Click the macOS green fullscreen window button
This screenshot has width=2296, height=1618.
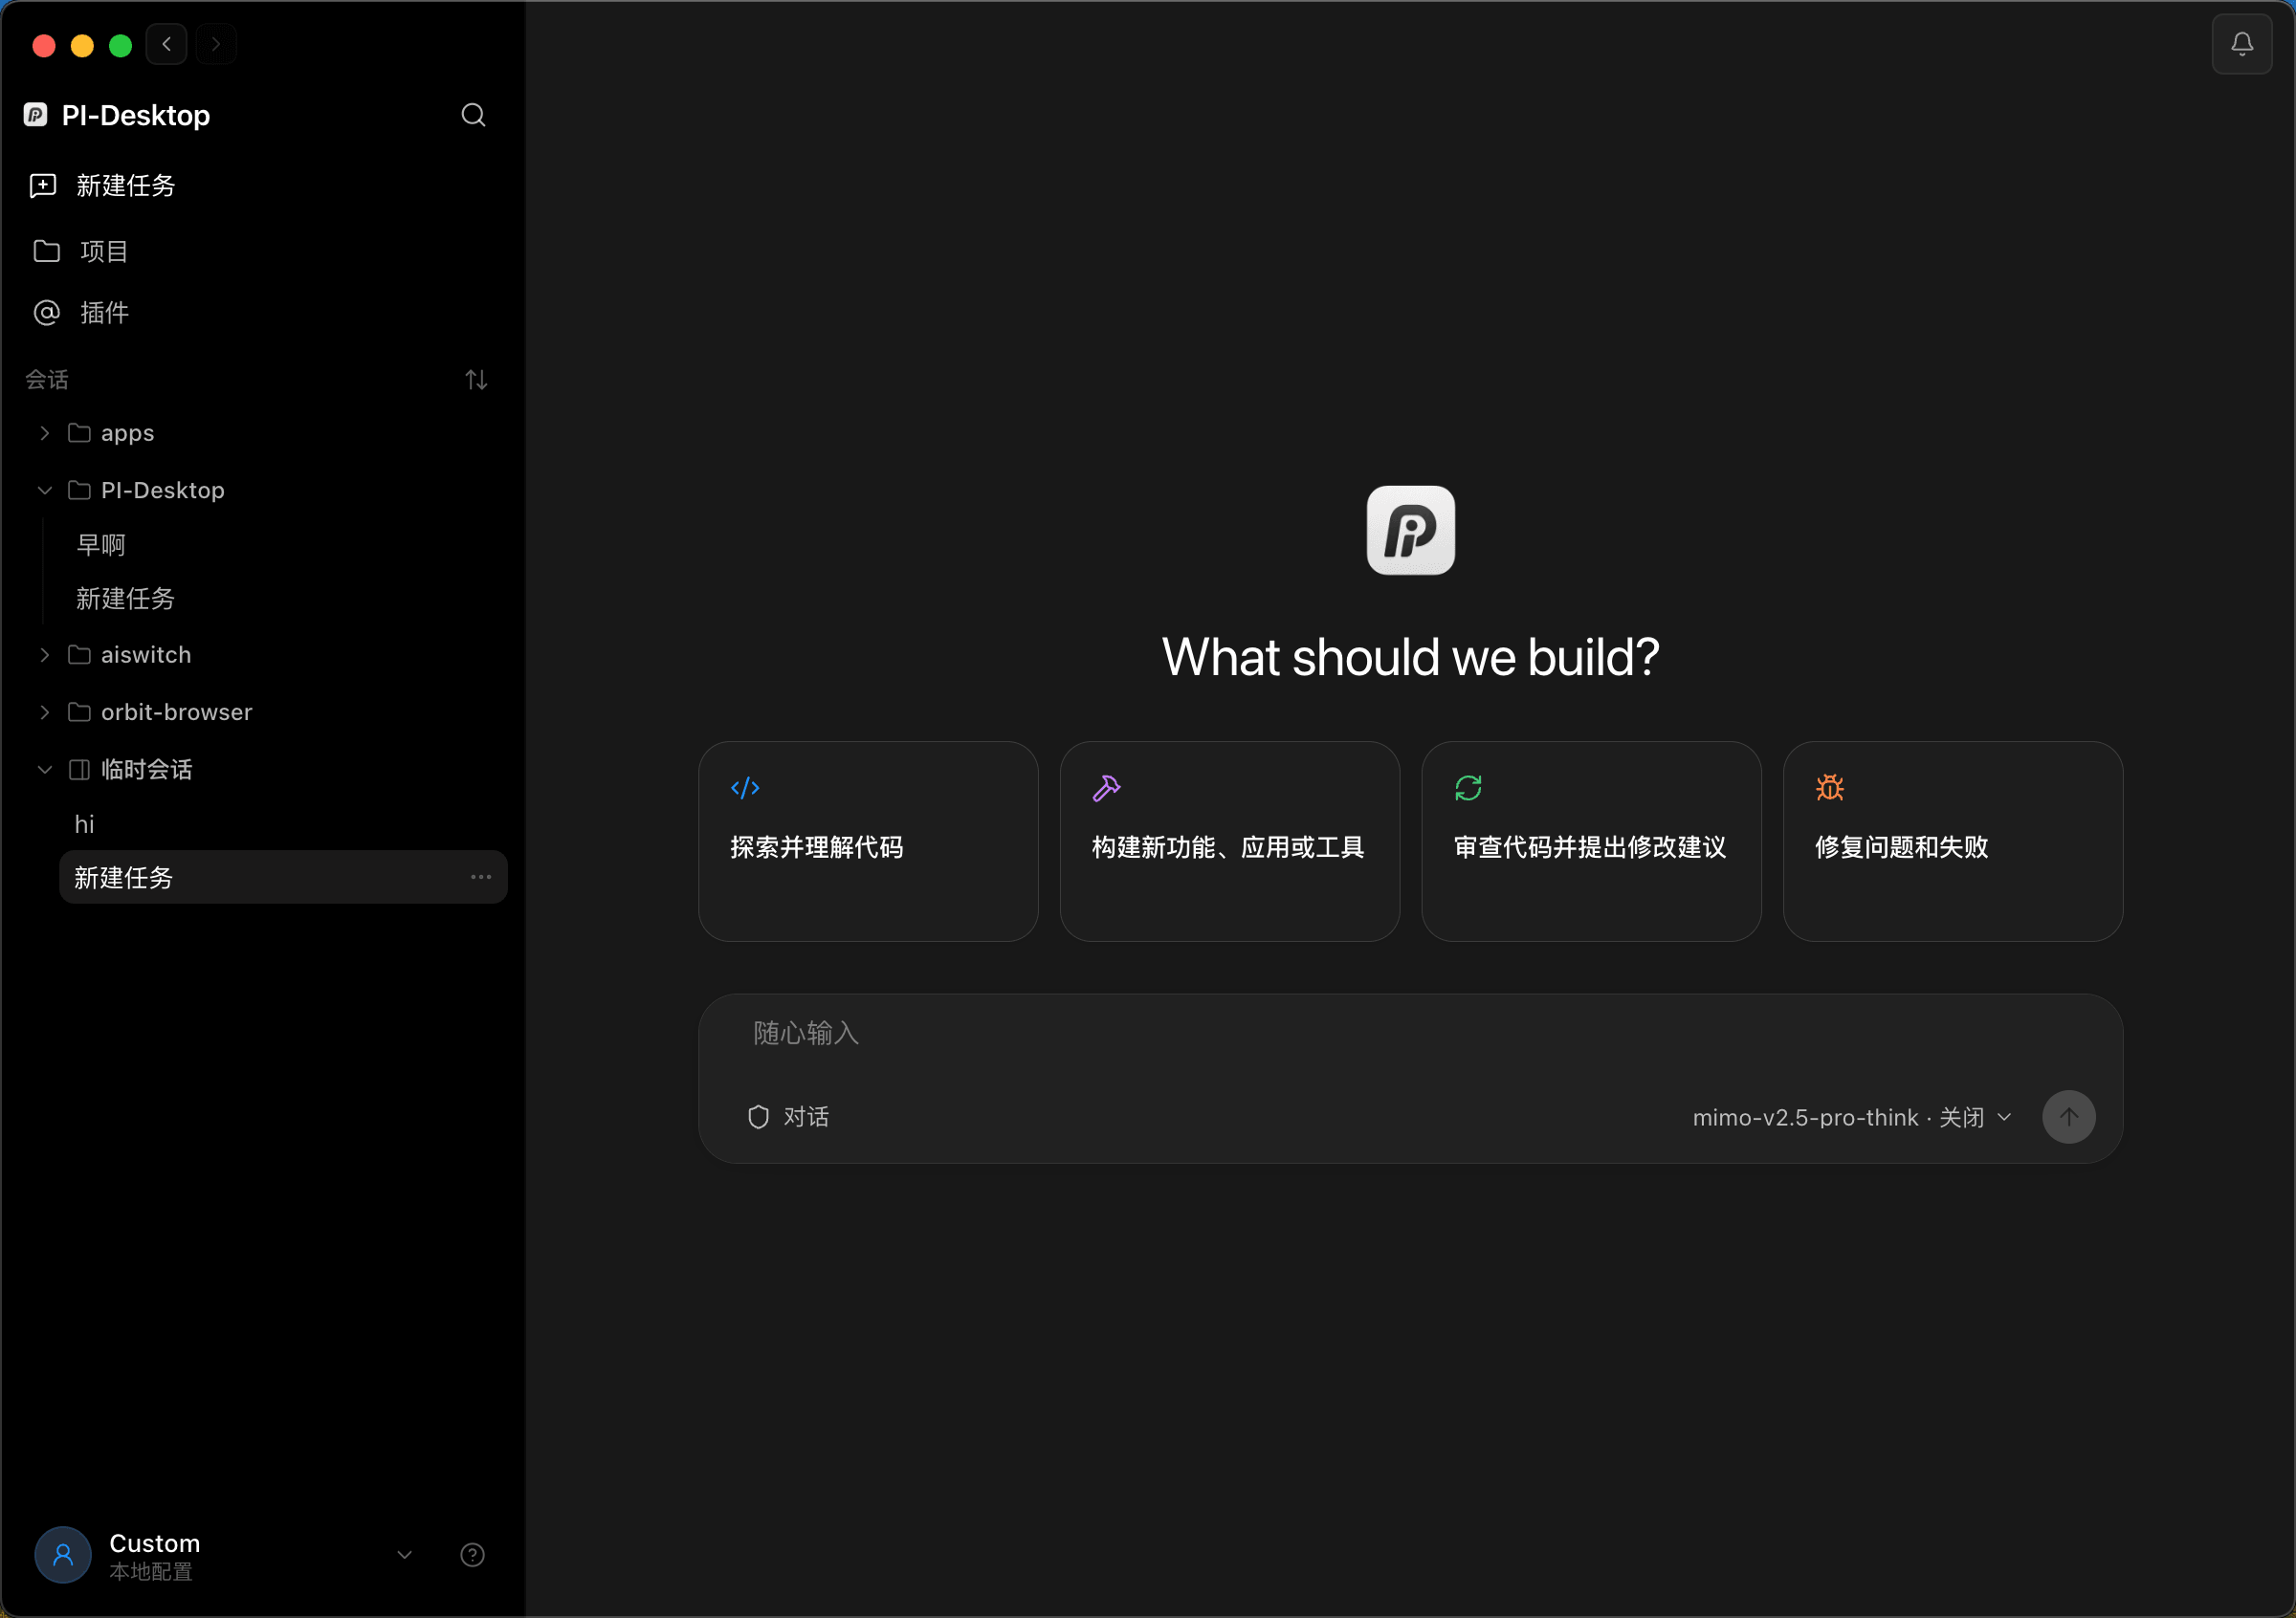(121, 45)
